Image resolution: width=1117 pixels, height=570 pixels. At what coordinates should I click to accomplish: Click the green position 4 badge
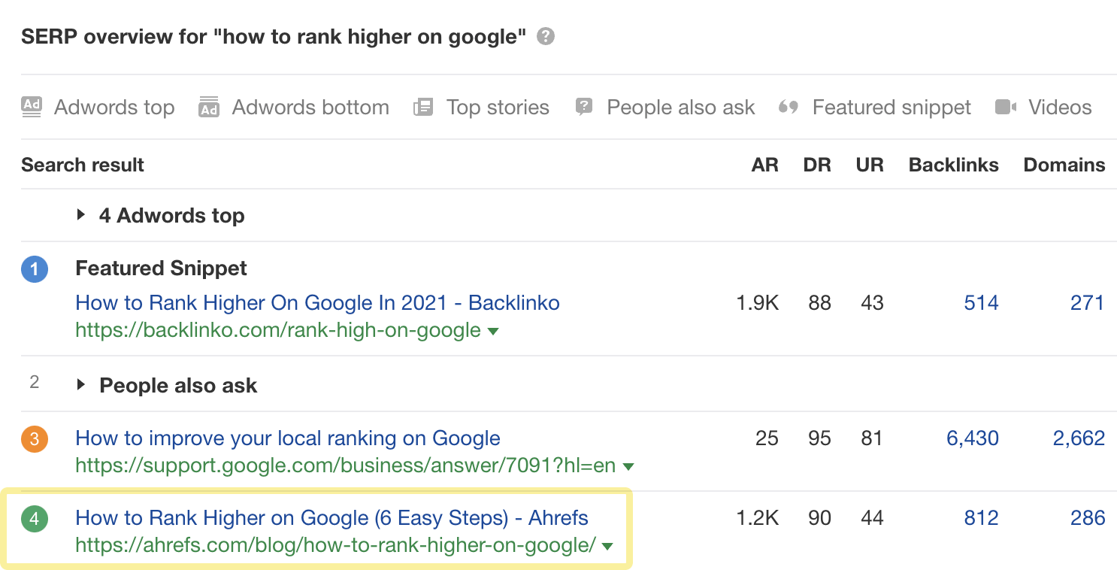coord(35,518)
